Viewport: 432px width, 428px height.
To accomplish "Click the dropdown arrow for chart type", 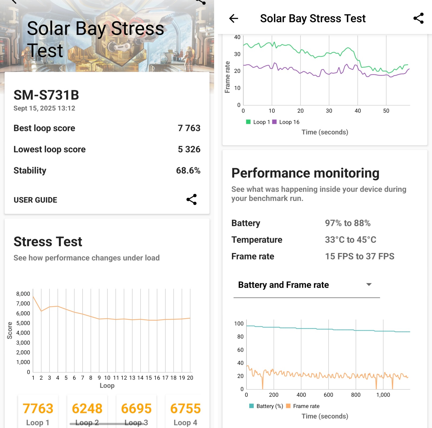I will tap(369, 285).
